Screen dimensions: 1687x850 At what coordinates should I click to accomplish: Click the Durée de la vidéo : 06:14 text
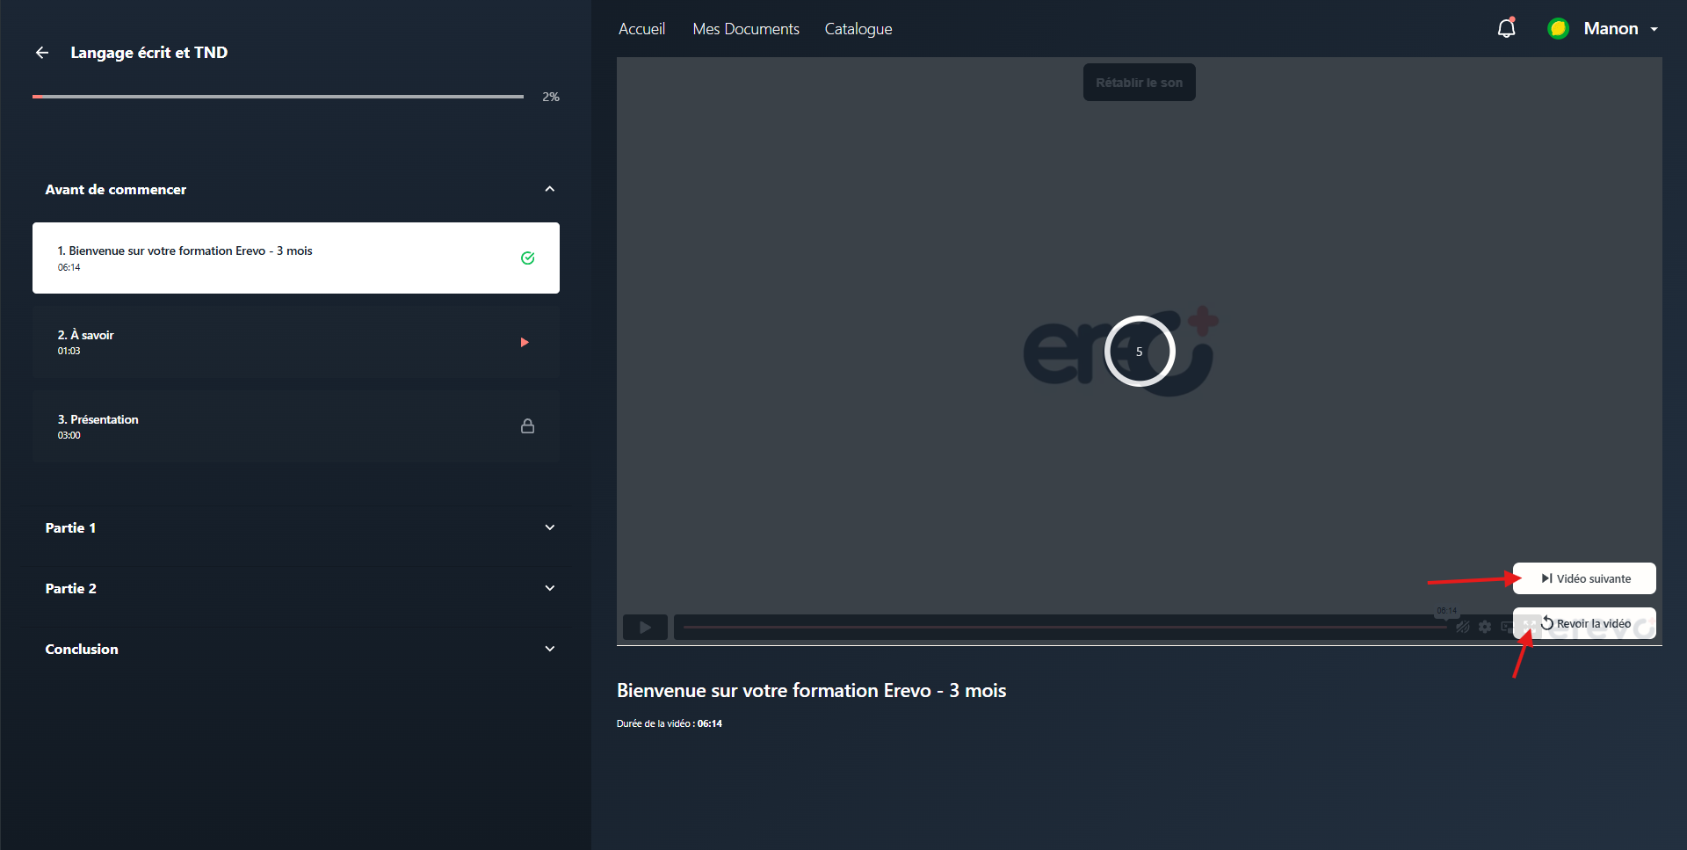(x=669, y=723)
